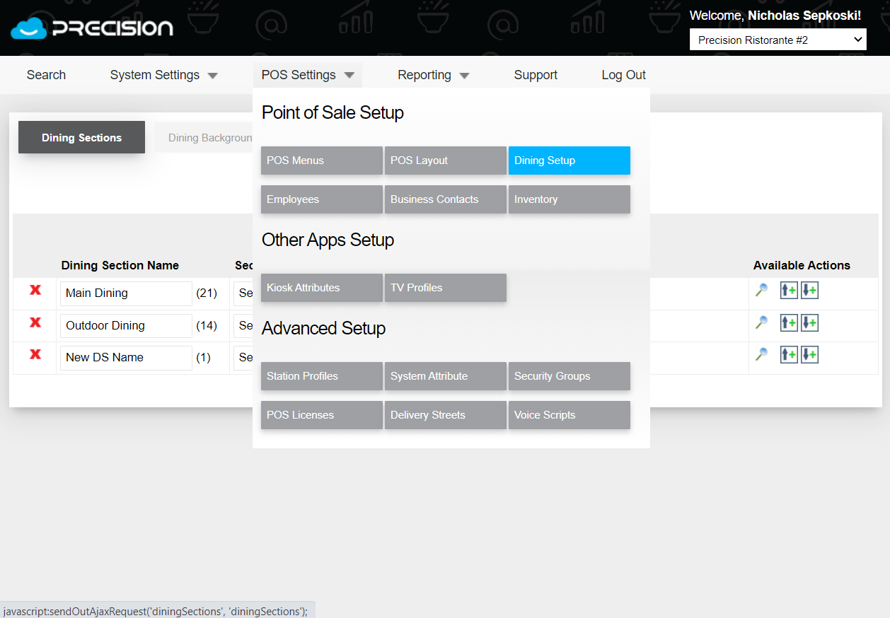Open Station Profiles setup
This screenshot has height=618, width=890.
(x=322, y=376)
